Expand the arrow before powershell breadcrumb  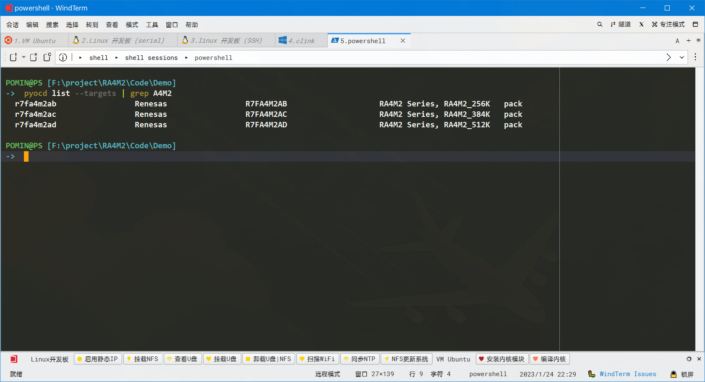(x=186, y=58)
